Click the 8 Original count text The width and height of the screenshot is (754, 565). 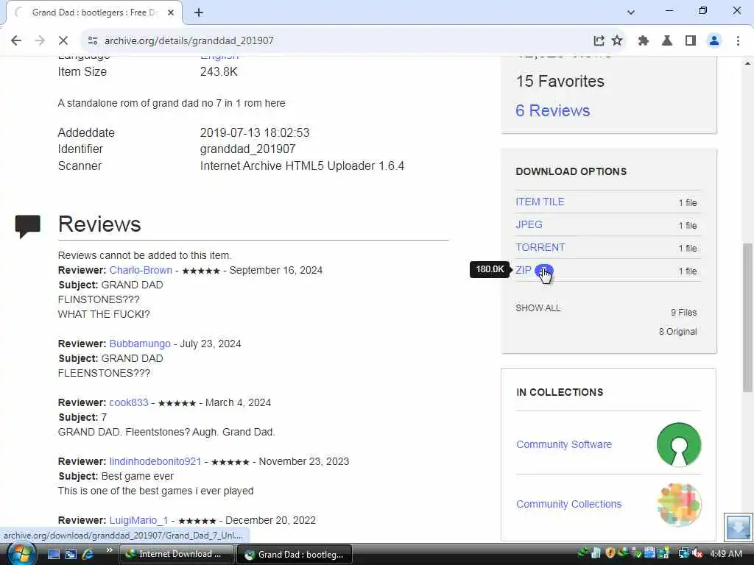pos(678,332)
